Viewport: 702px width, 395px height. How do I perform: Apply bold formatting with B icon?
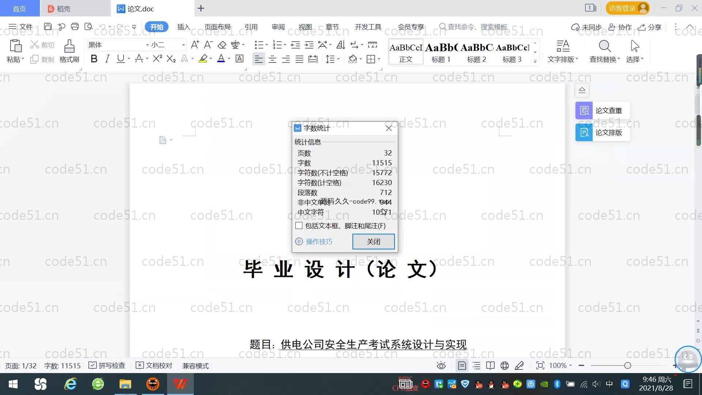(x=94, y=59)
